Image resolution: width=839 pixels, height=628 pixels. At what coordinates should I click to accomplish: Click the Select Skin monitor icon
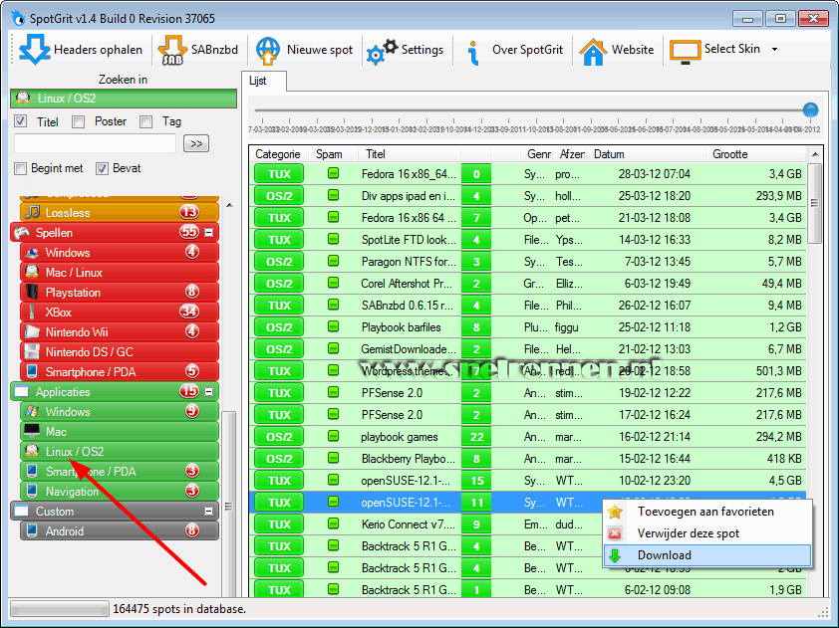pos(685,52)
